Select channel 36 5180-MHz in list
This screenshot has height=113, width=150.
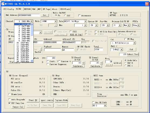tap(23, 53)
